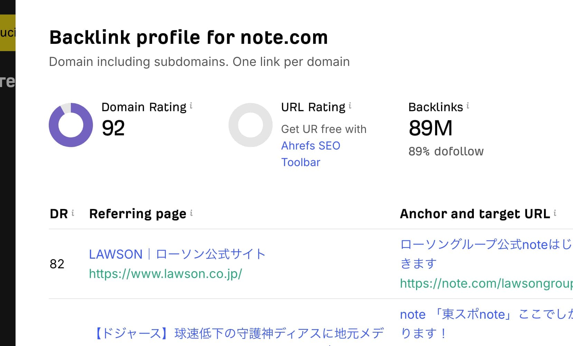Click the Referring page info icon
Screen dimensions: 573x346
191,213
